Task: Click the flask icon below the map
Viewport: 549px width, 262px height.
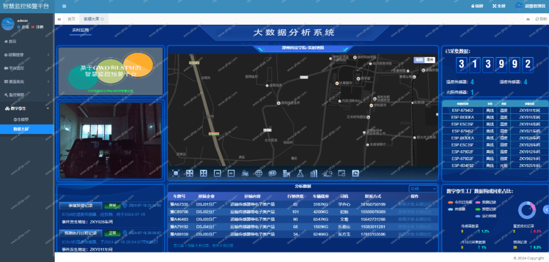Action: (300, 173)
